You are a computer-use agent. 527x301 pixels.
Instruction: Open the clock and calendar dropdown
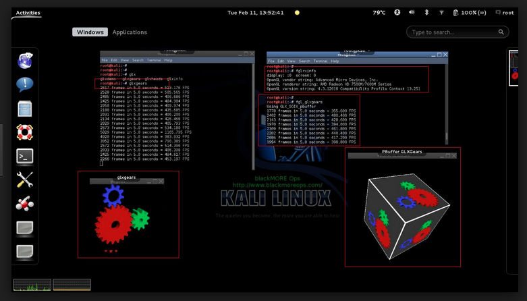tap(256, 12)
